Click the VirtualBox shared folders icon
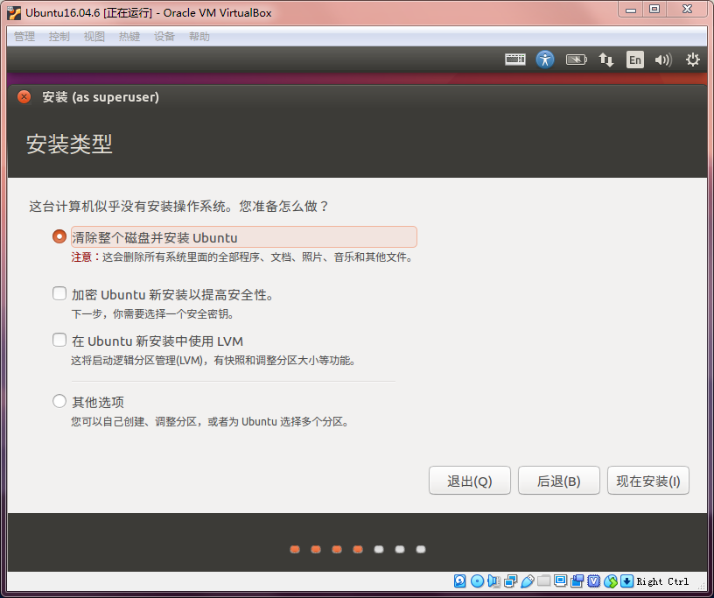 coord(543,581)
